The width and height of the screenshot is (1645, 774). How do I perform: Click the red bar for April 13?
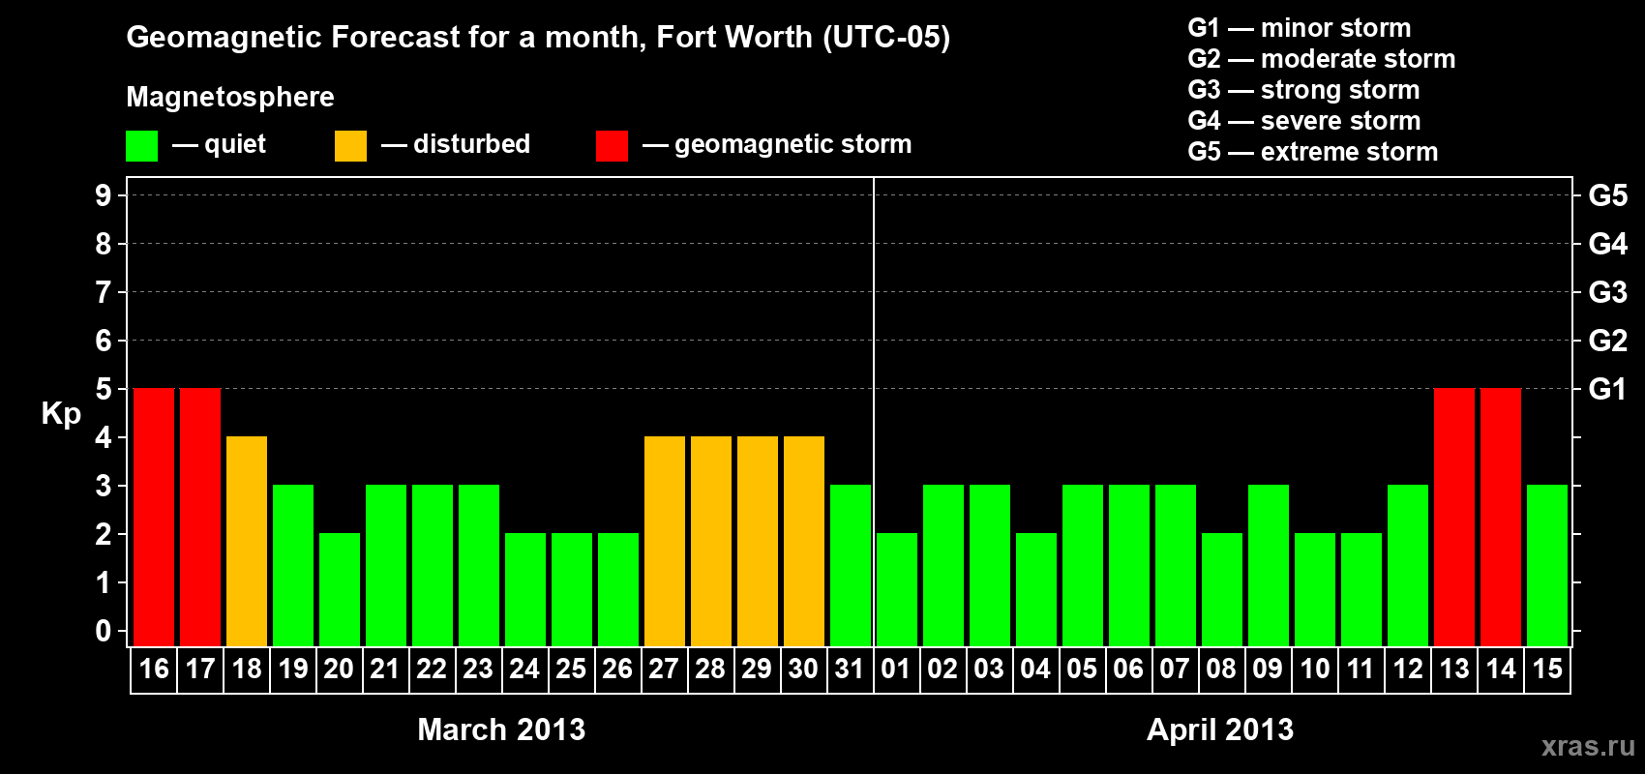(1454, 517)
